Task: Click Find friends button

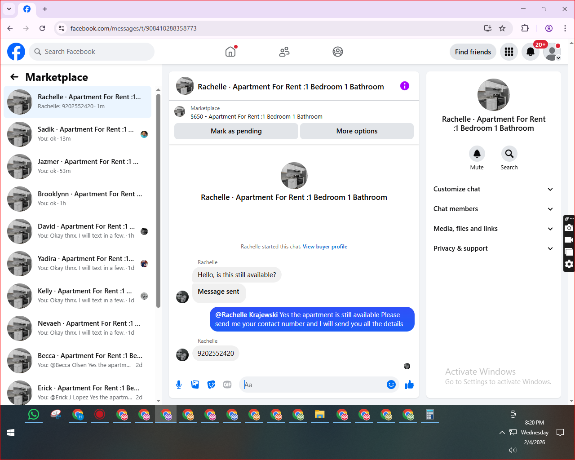Action: 473,52
